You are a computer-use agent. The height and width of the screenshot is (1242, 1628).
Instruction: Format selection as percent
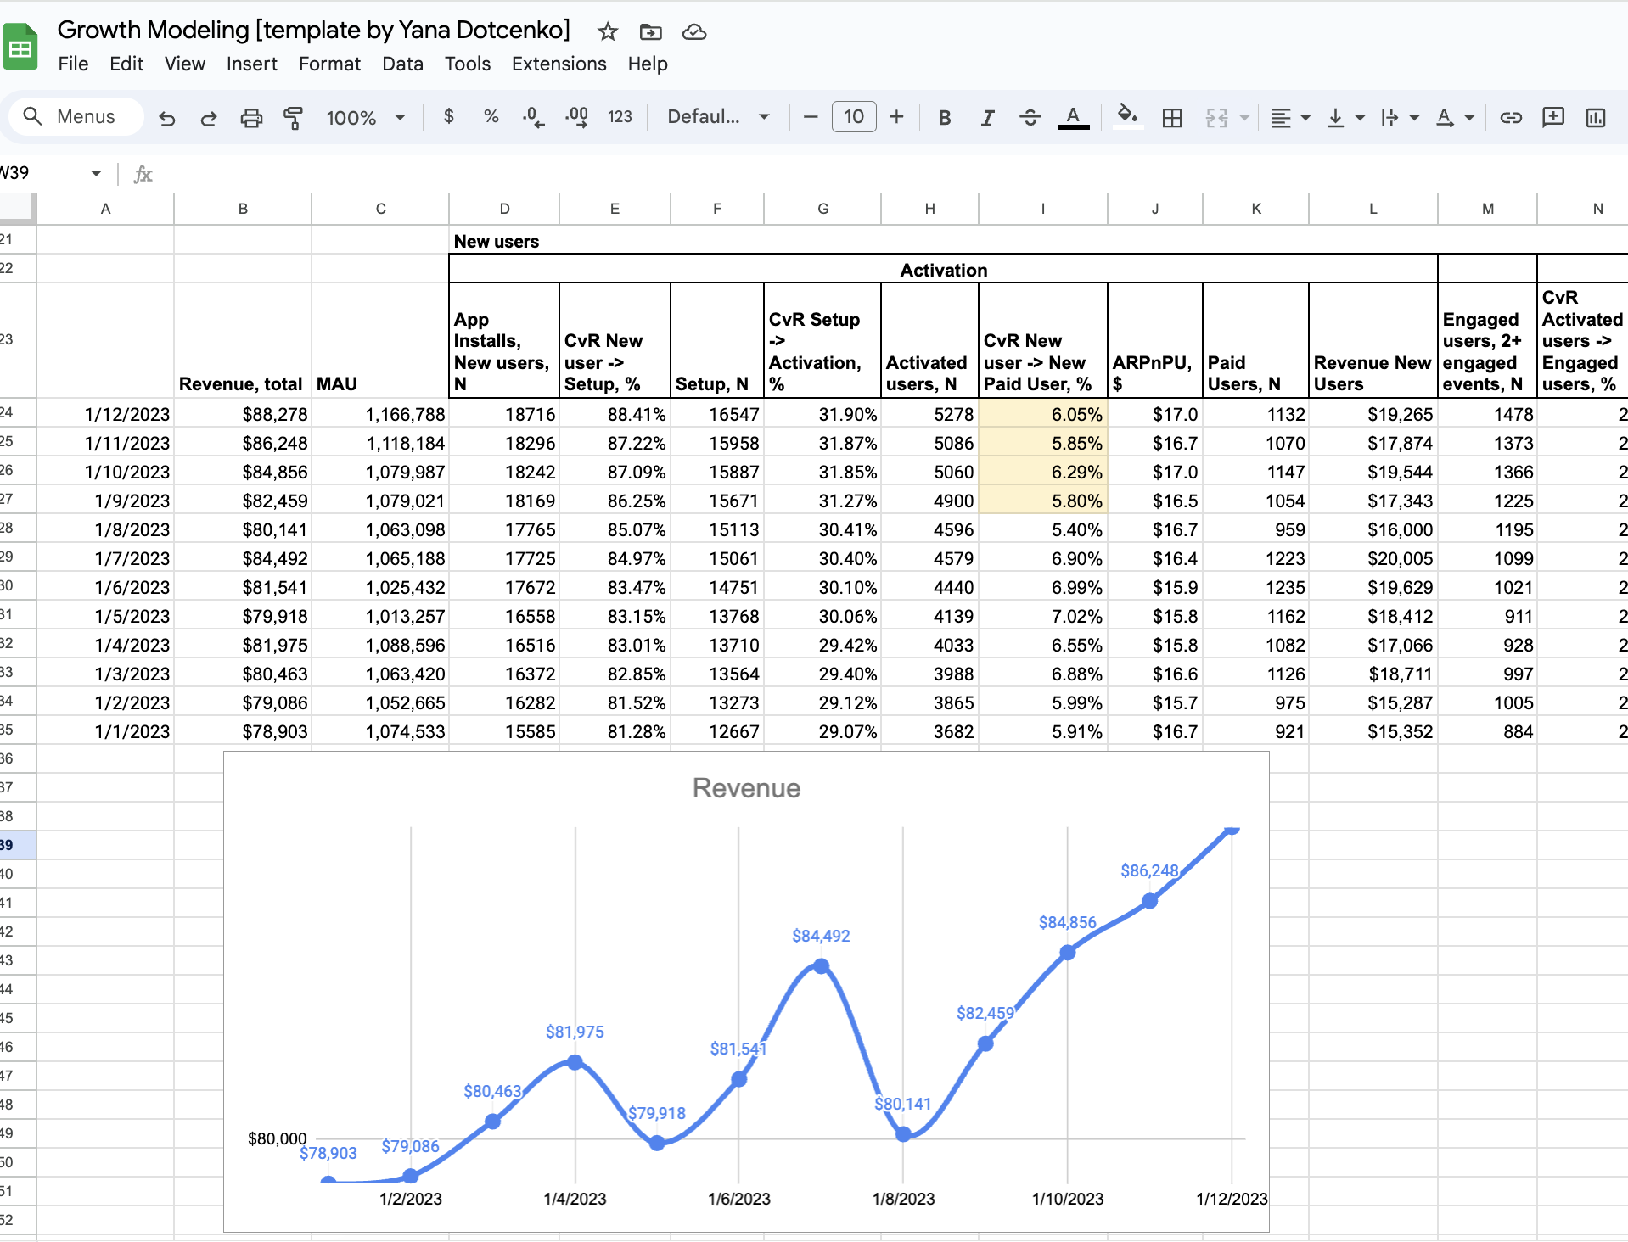tap(491, 116)
